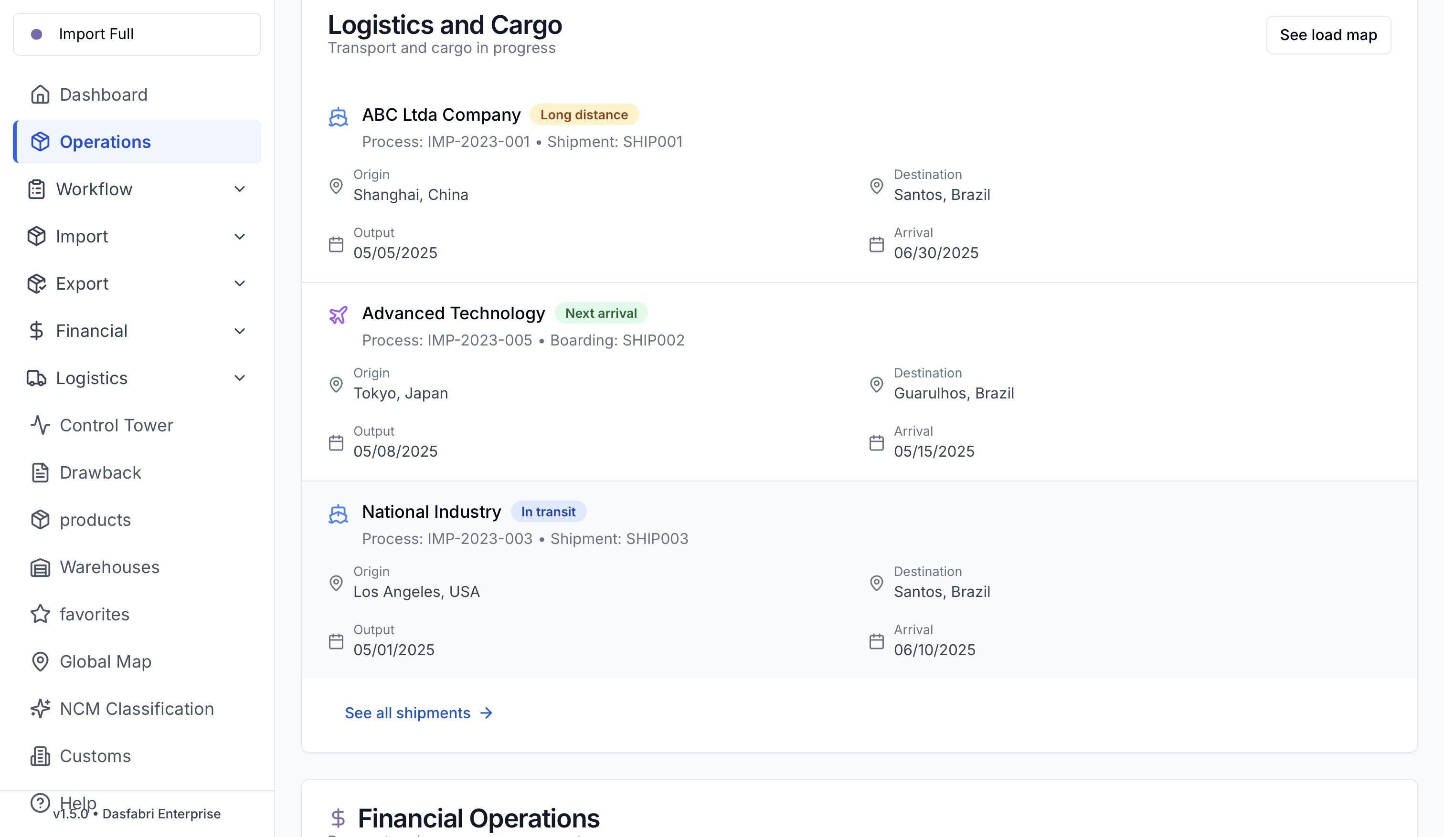Click the Help question mark icon
The height and width of the screenshot is (837, 1444).
coord(40,803)
